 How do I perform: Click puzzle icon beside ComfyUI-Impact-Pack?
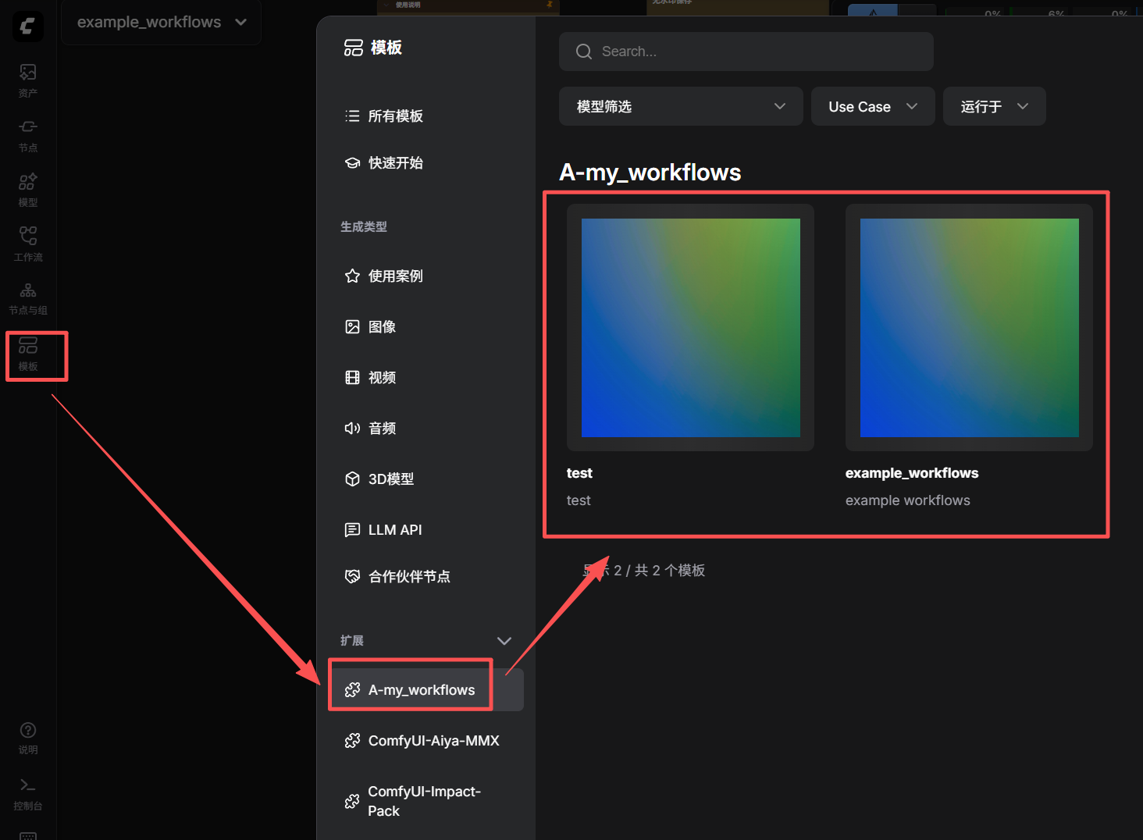(352, 802)
